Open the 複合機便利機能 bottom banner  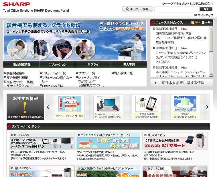(175, 171)
